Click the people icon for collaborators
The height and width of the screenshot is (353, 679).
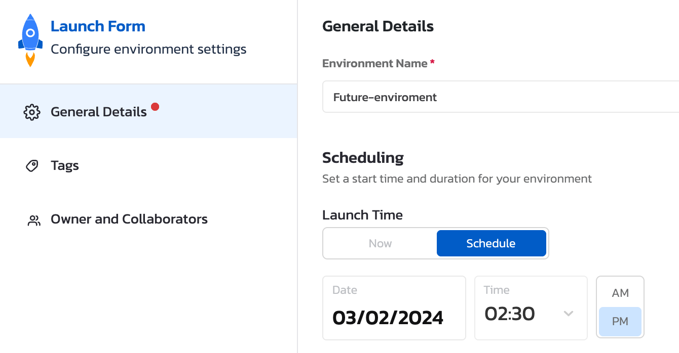tap(34, 220)
